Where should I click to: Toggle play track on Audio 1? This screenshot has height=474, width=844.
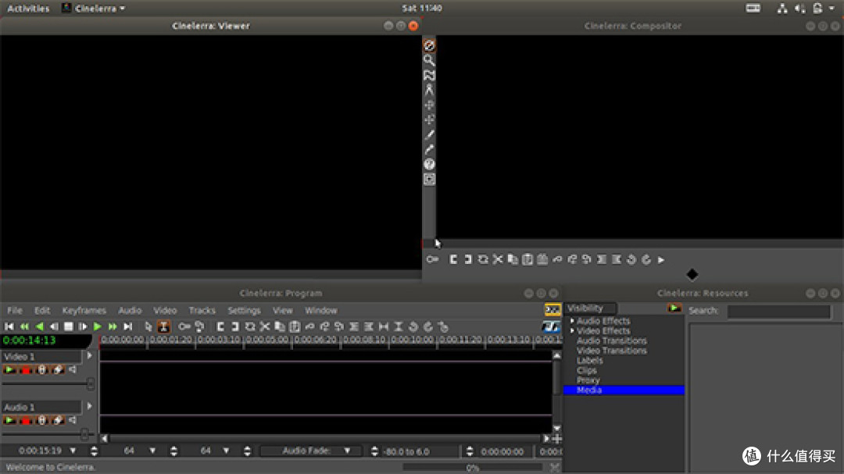tap(9, 421)
